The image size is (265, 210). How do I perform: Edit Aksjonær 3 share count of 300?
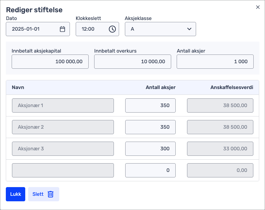pos(150,149)
